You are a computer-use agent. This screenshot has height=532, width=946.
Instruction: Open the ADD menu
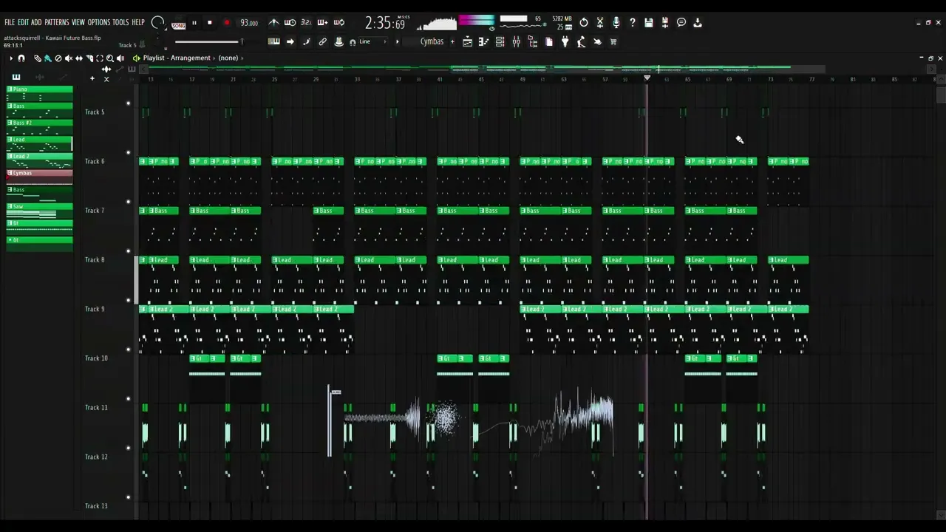pyautogui.click(x=36, y=23)
